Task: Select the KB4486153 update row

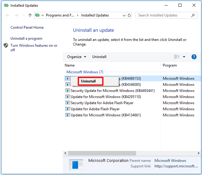Action: (132, 78)
